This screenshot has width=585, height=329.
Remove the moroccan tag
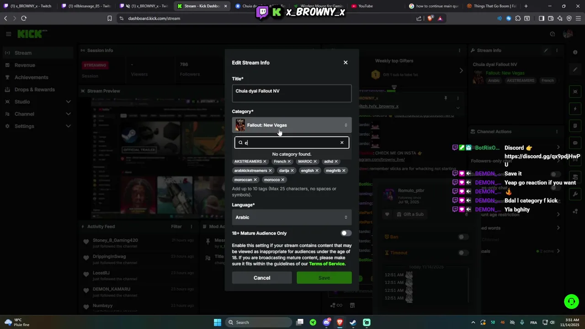point(255,180)
